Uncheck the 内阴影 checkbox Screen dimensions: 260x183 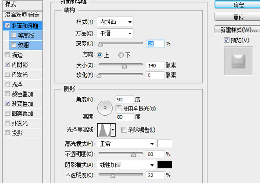point(7,65)
